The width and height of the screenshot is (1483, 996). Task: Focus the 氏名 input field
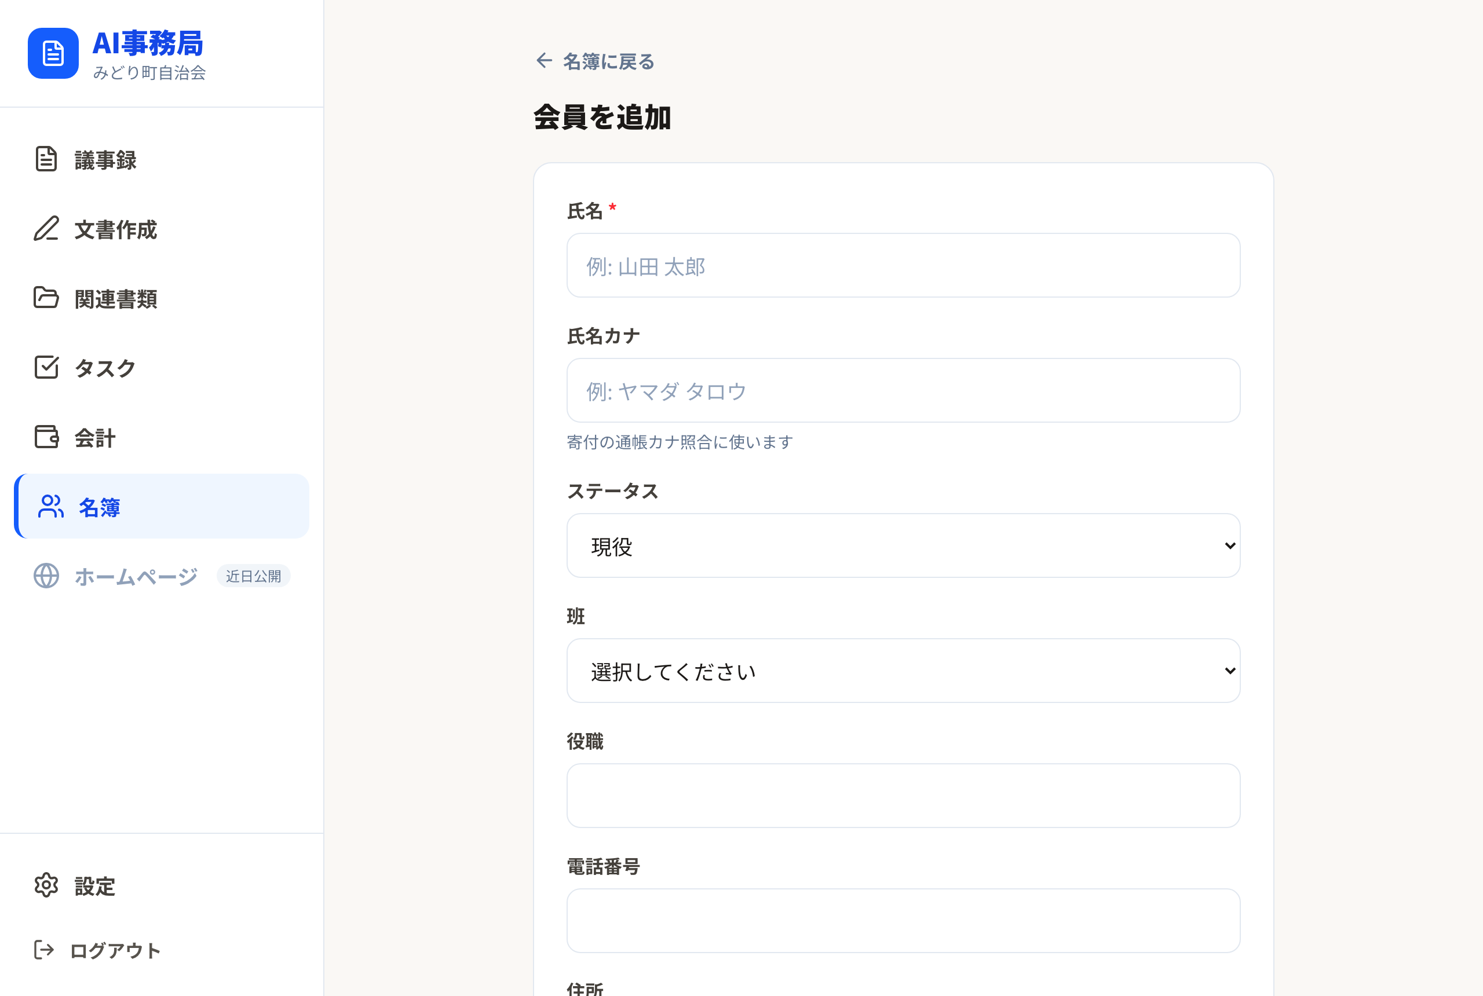(x=903, y=266)
